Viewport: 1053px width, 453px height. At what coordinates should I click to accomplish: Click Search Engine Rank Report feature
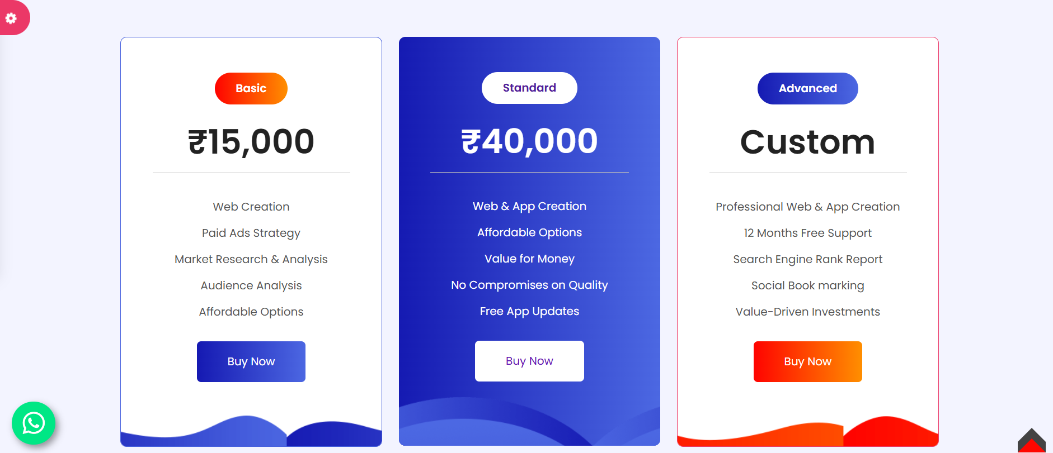807,259
